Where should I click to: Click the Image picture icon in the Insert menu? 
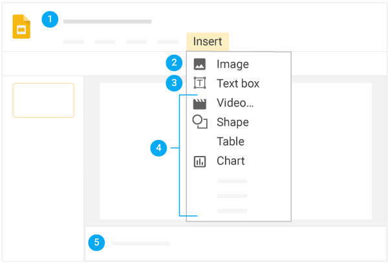pos(200,64)
